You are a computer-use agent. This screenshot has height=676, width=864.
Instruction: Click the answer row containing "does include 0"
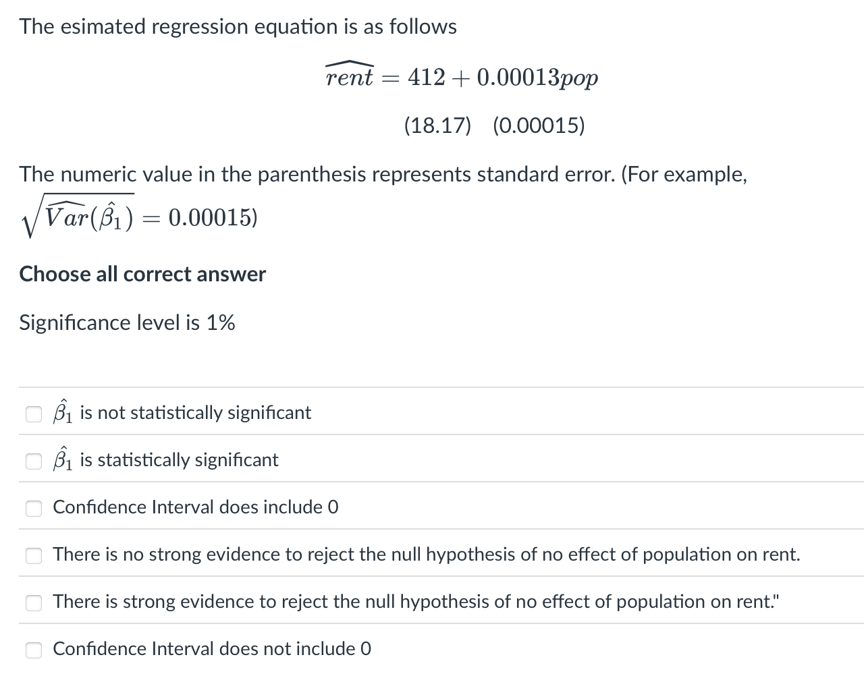tap(195, 507)
